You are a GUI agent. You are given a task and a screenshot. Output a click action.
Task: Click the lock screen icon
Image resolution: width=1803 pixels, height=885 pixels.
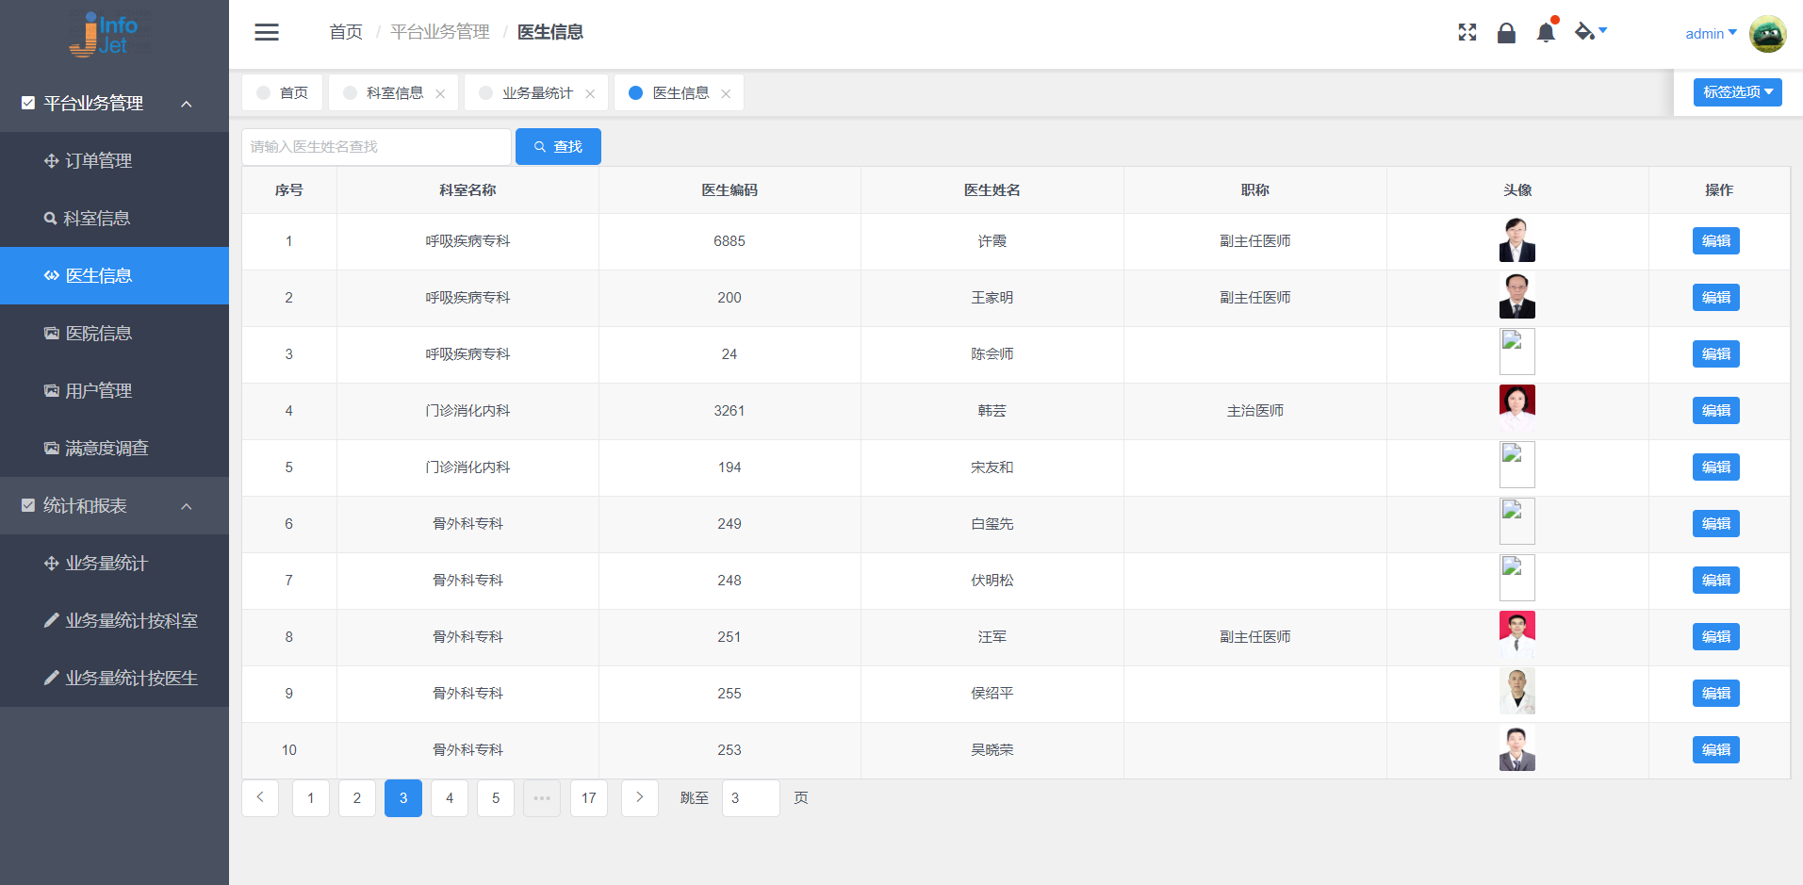pyautogui.click(x=1506, y=33)
